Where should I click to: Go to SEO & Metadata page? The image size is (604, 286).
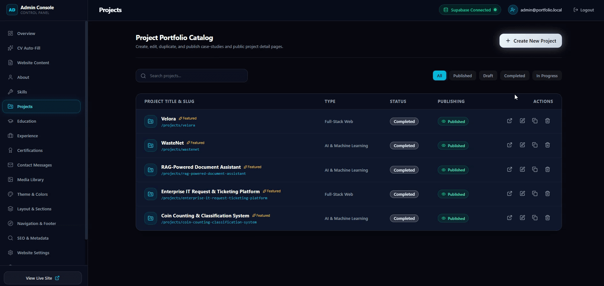41,238
